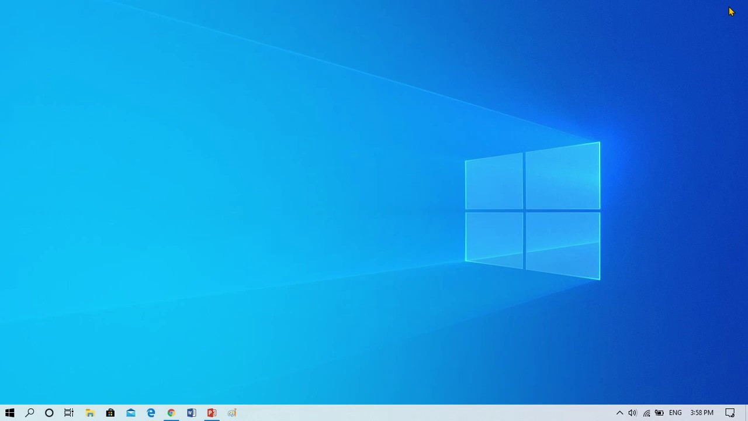Check the battery status icon

(x=659, y=413)
